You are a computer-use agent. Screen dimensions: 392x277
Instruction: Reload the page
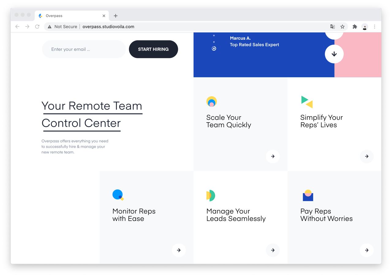pos(37,27)
